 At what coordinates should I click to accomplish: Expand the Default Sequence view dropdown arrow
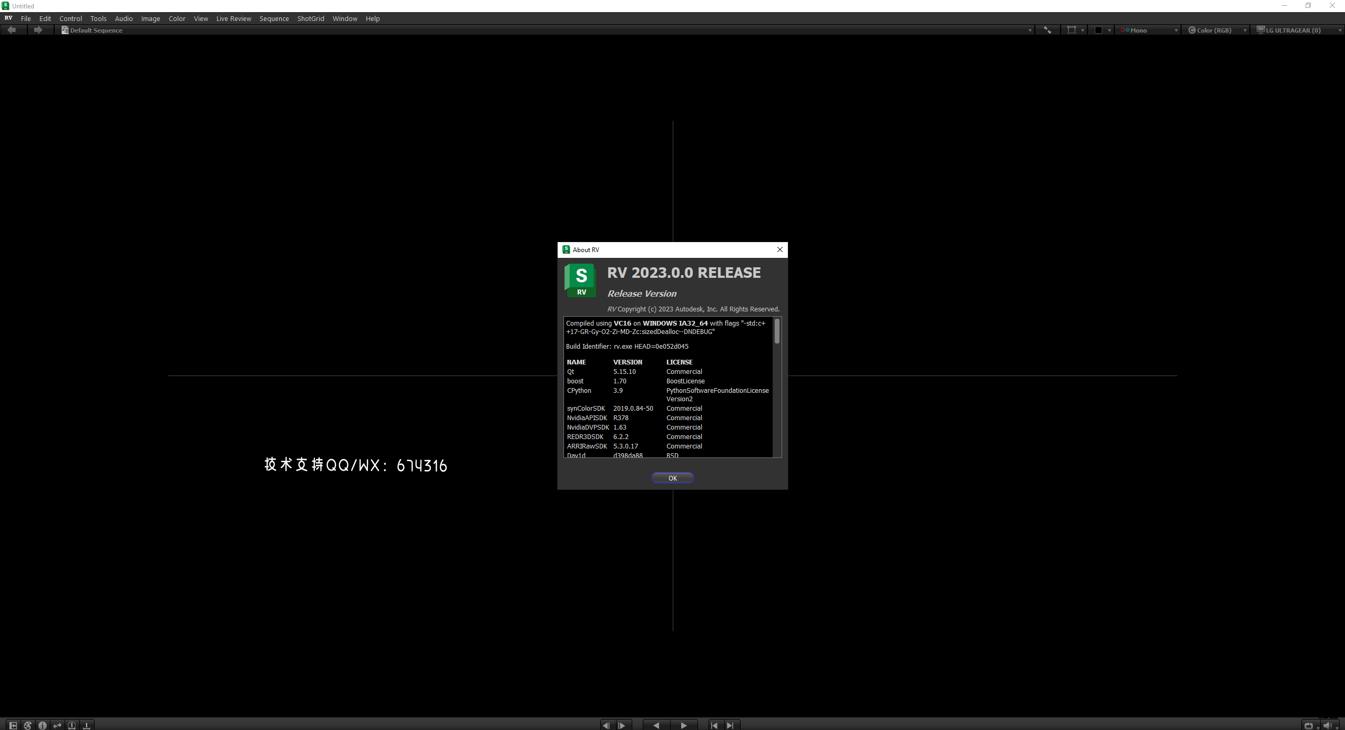click(1030, 30)
